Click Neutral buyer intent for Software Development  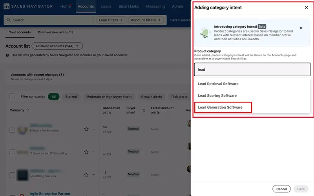point(133,129)
